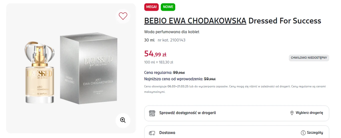Click the location pin icon
Image resolution: width=341 pixels, height=138 pixels.
(292, 113)
